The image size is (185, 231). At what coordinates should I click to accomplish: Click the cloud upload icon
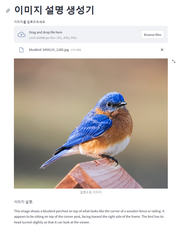(22, 35)
